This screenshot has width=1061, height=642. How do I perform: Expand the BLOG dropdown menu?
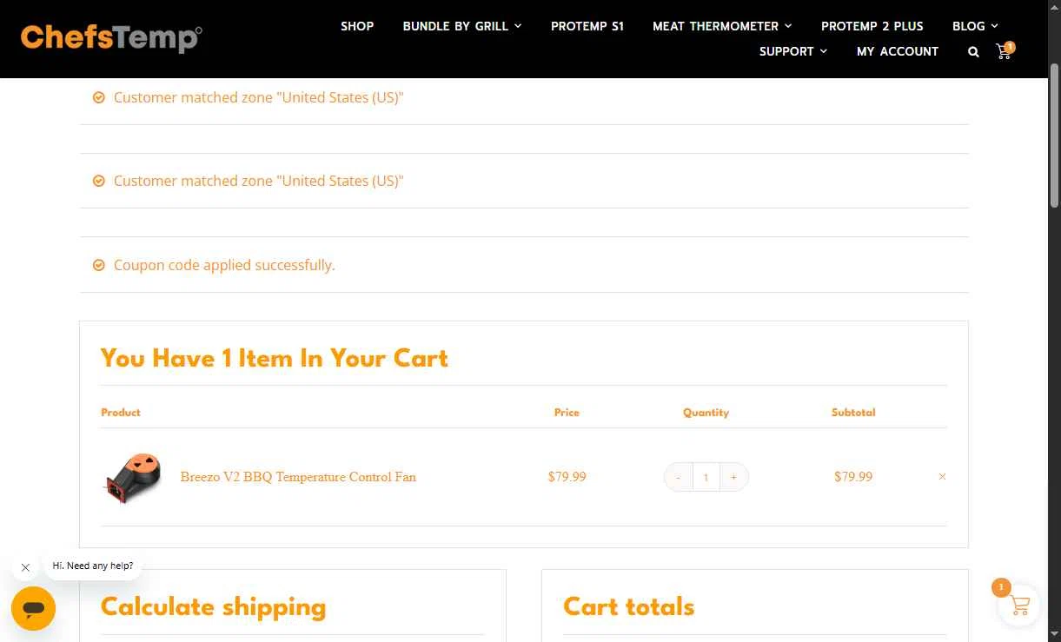tap(975, 26)
